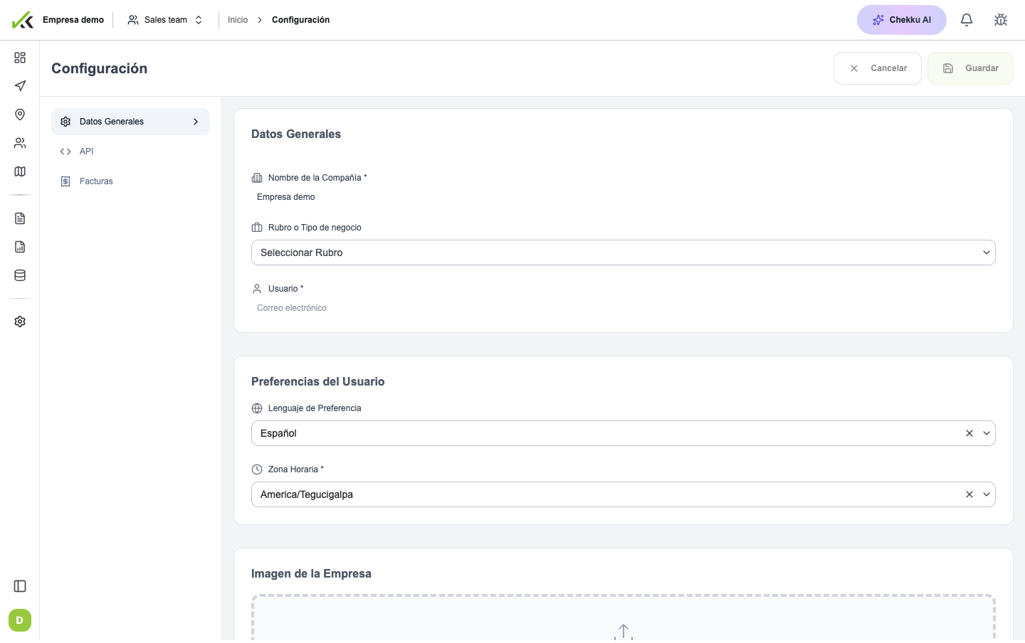Screen dimensions: 1025x643
Task: Click the Datos Generales card heading
Action: [x=296, y=134]
